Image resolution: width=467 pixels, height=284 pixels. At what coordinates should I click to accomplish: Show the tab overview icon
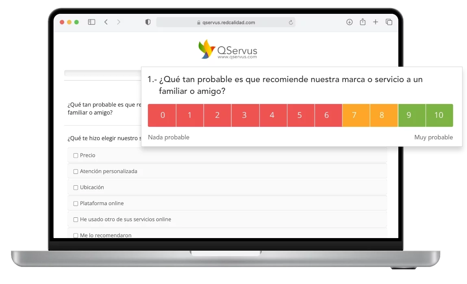(389, 22)
